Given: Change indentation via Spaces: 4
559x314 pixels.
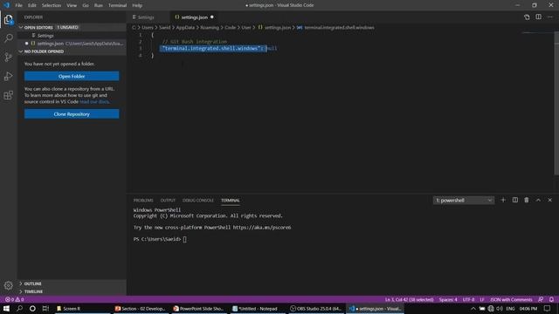Looking at the screenshot, I should pos(448,299).
